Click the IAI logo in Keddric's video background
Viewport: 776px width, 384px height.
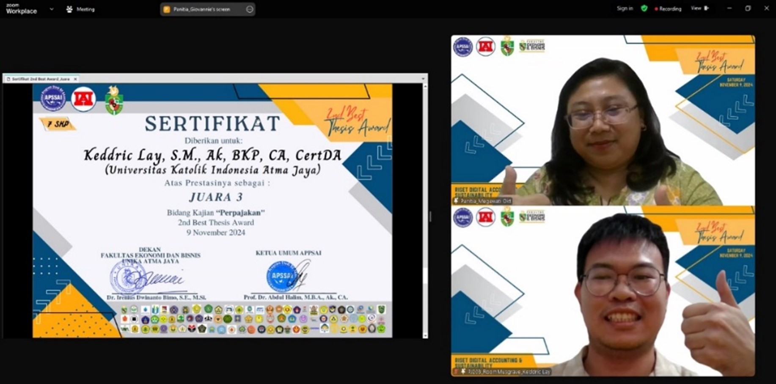pos(485,217)
